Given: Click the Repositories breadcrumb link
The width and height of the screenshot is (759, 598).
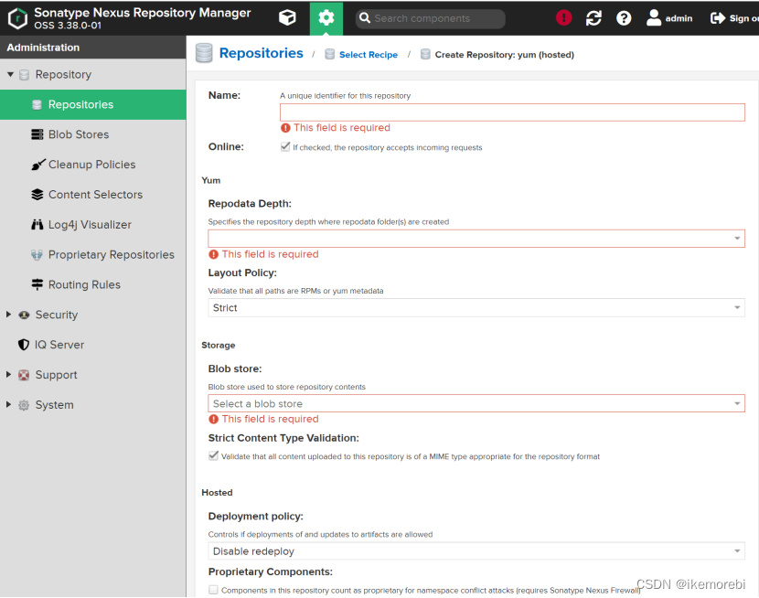Looking at the screenshot, I should pyautogui.click(x=262, y=53).
